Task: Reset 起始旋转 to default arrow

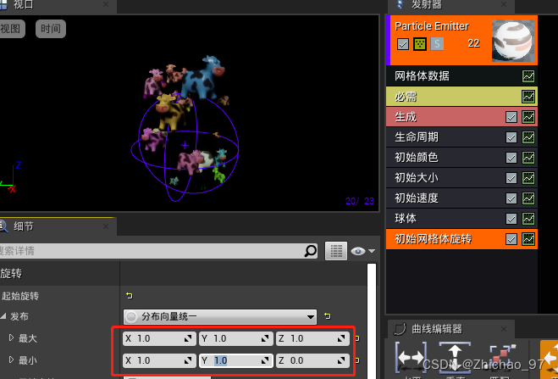Action: [x=130, y=296]
